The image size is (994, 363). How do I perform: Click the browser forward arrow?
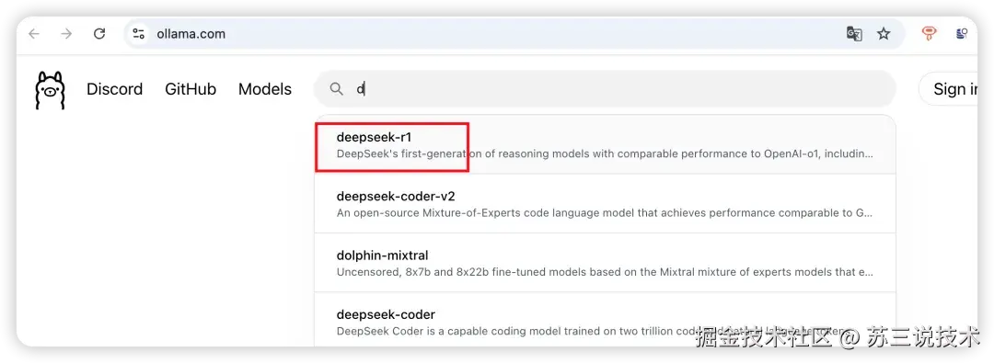coord(66,34)
